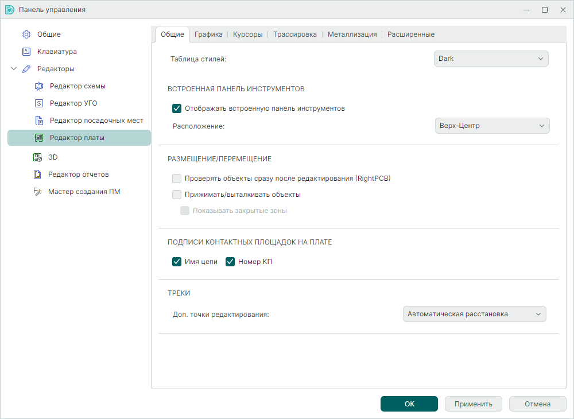Open Редактор посадочных мест via its icon
Image resolution: width=574 pixels, height=419 pixels.
(x=39, y=121)
